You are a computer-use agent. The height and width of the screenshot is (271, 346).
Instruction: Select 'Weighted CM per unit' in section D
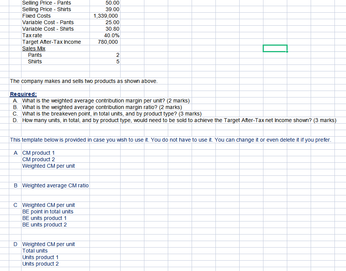coord(48,244)
